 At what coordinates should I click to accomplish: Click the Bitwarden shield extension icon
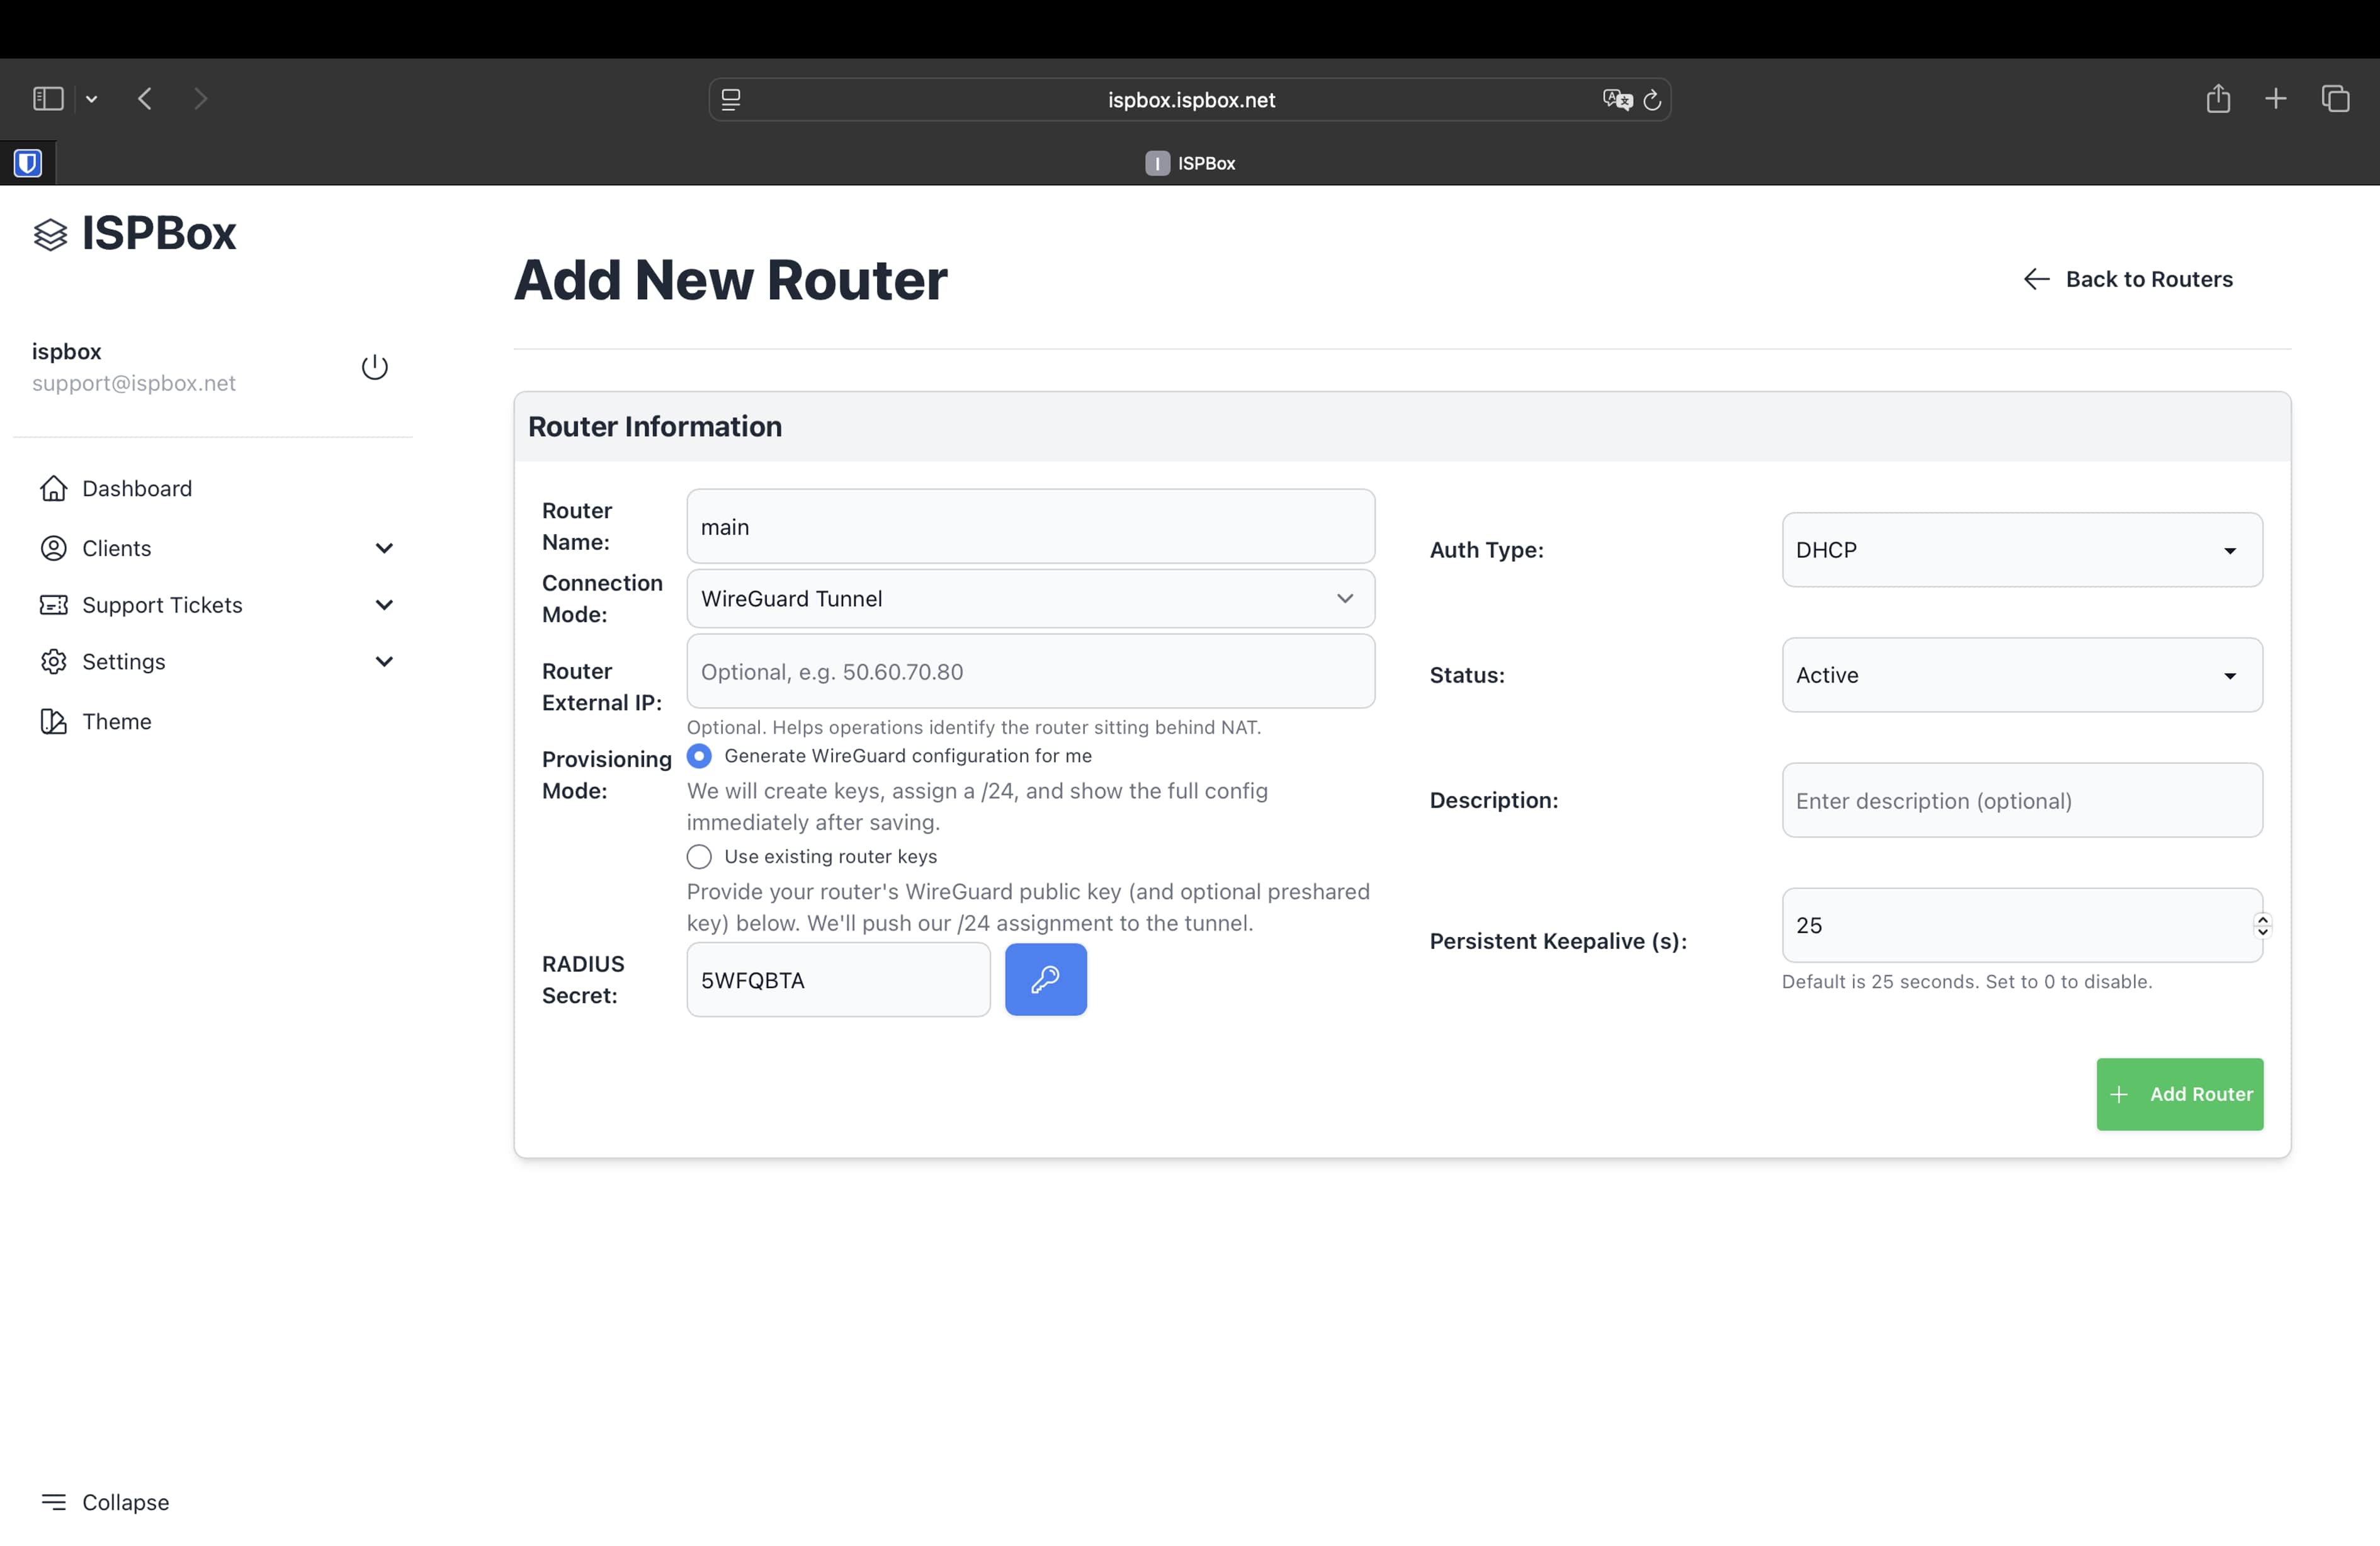click(x=28, y=163)
